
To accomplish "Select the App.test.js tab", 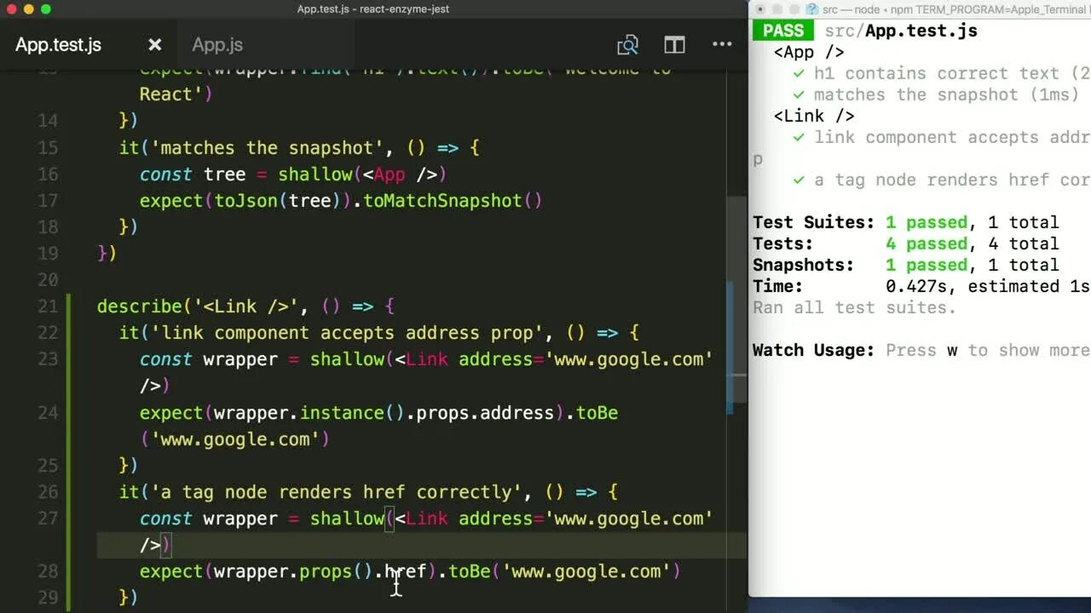I will pos(58,44).
